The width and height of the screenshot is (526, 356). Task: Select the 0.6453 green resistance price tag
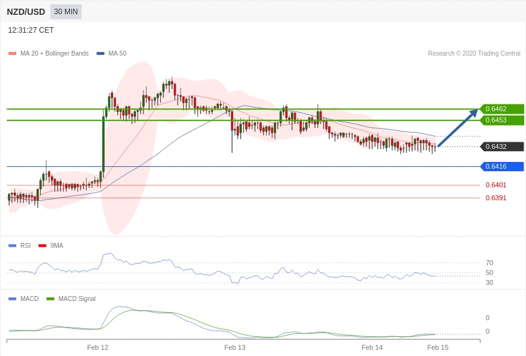click(x=502, y=120)
